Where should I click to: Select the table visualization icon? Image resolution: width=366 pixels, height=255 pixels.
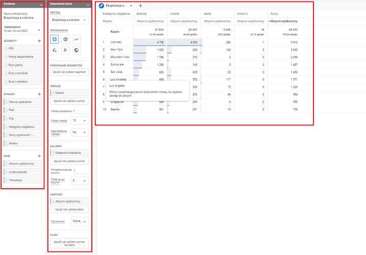(x=55, y=39)
